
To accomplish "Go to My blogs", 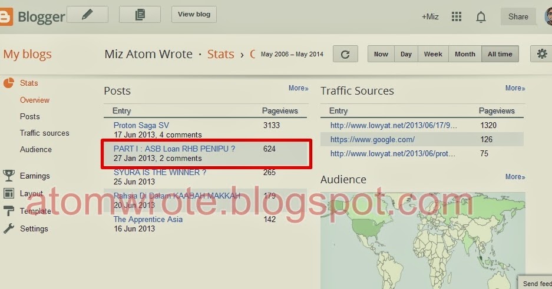I will 28,55.
